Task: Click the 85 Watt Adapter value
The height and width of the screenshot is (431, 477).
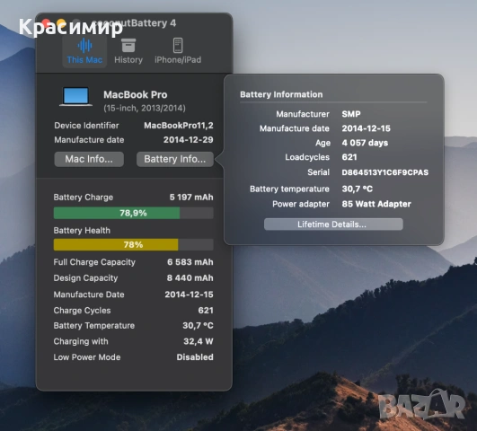Action: (376, 204)
